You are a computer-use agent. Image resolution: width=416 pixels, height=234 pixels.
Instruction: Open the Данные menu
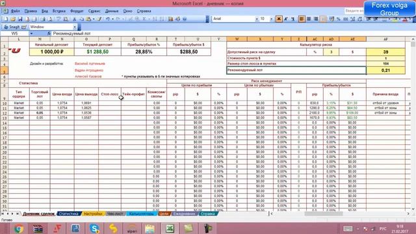(112, 11)
